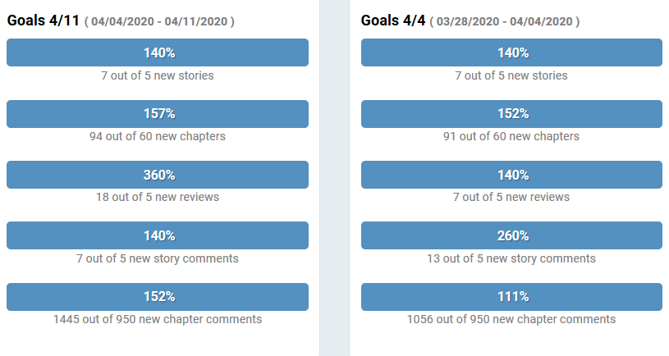The image size is (669, 356).
Task: Click Goals 4/11 story comments 140% bar
Action: pos(158,235)
